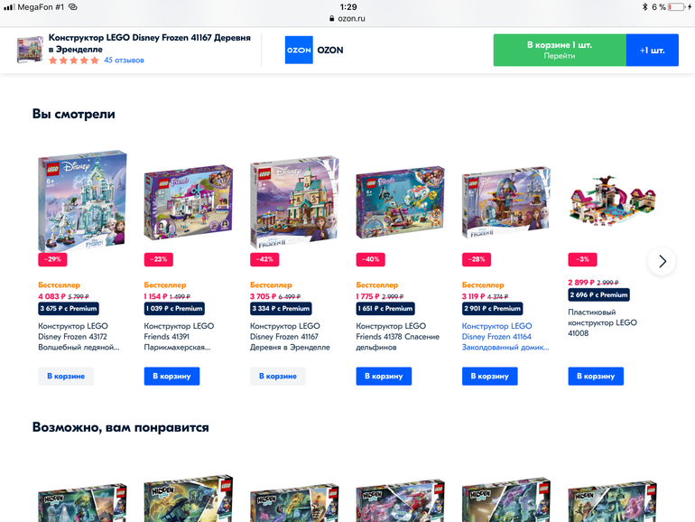Open LEGO Disney Frozen 43172 image

click(82, 201)
